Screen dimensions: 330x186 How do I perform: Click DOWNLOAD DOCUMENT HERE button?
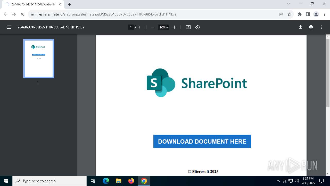pos(202,141)
